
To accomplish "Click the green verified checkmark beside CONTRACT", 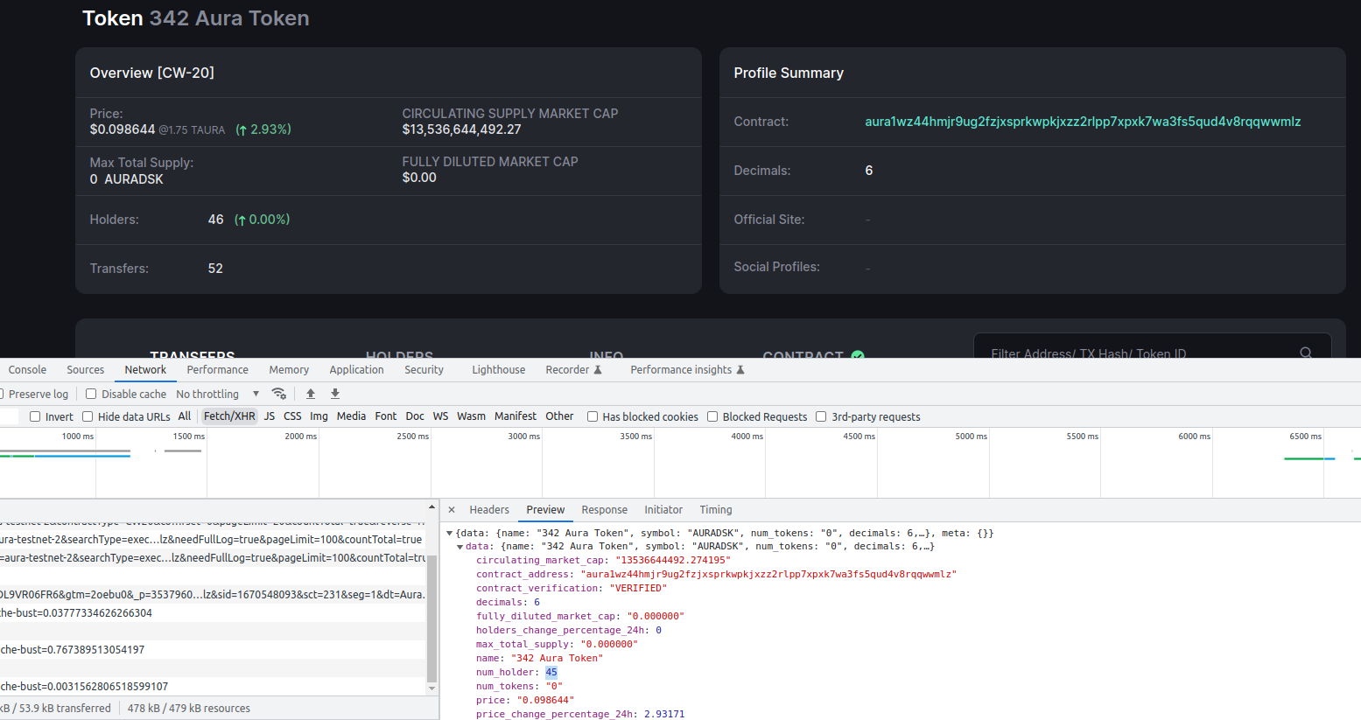I will tap(858, 356).
